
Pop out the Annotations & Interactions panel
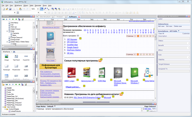click(187, 16)
